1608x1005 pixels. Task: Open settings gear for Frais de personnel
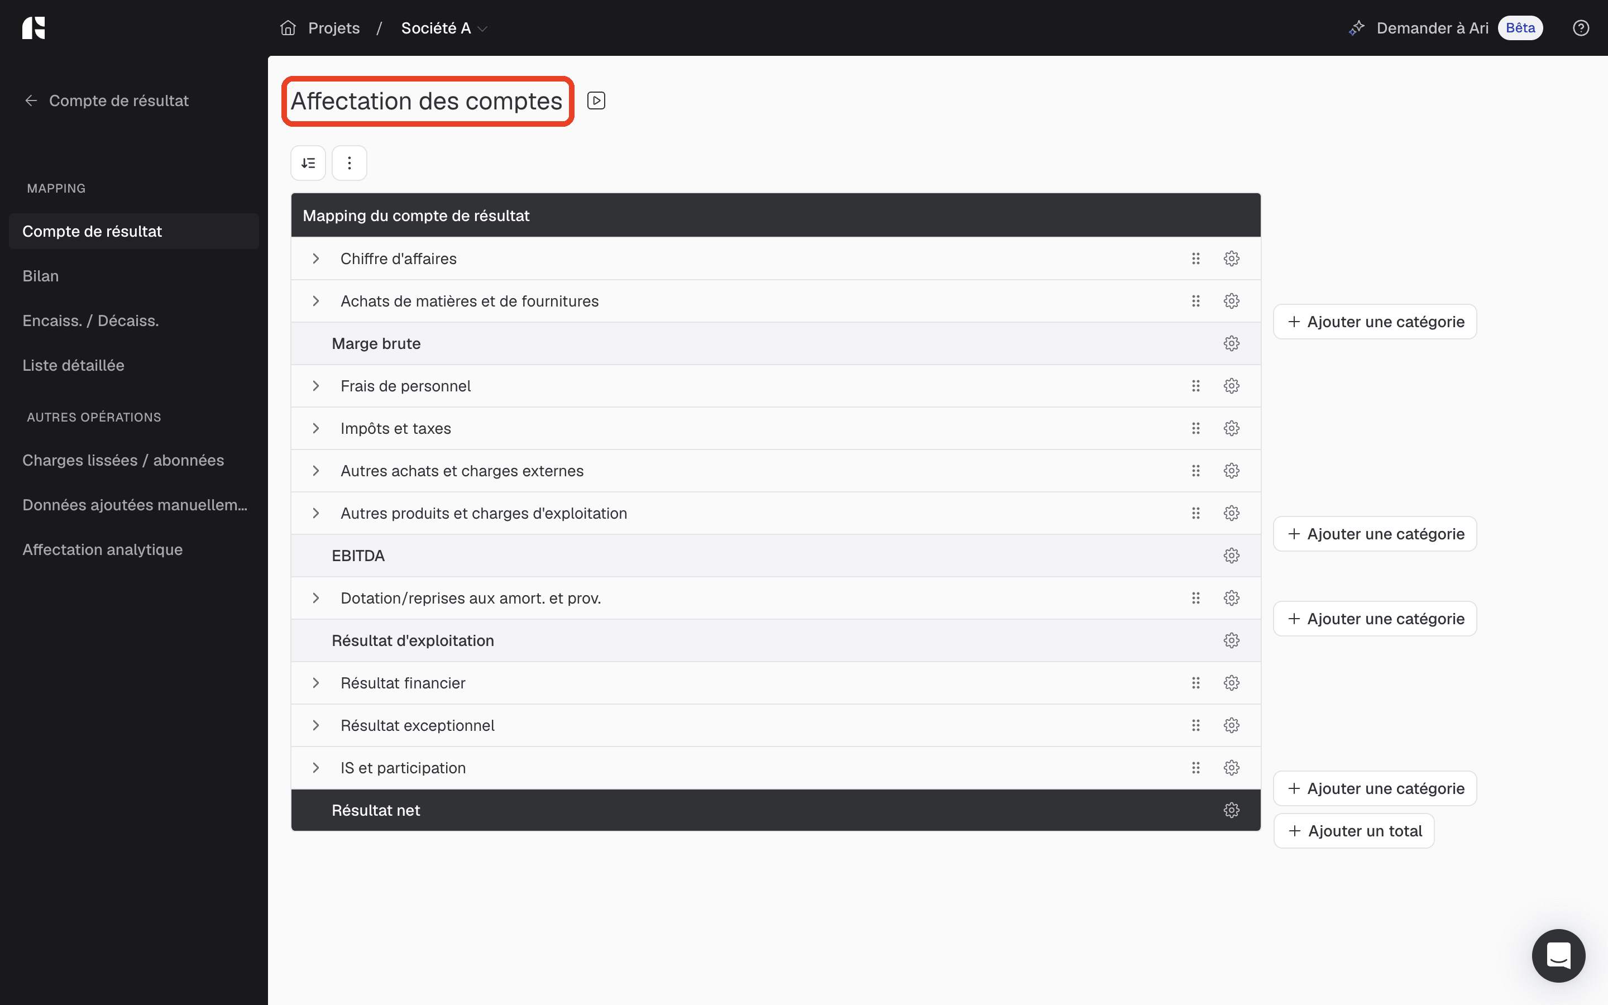click(1231, 386)
